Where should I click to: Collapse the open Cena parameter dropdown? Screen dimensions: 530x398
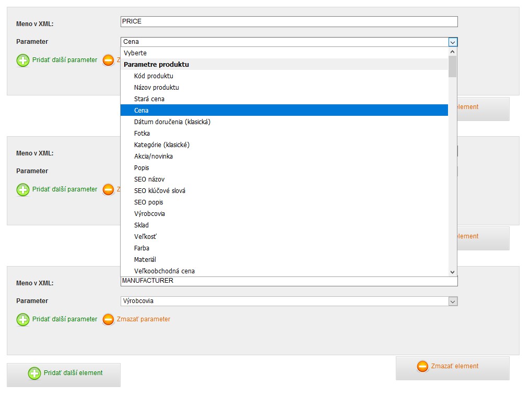[453, 42]
